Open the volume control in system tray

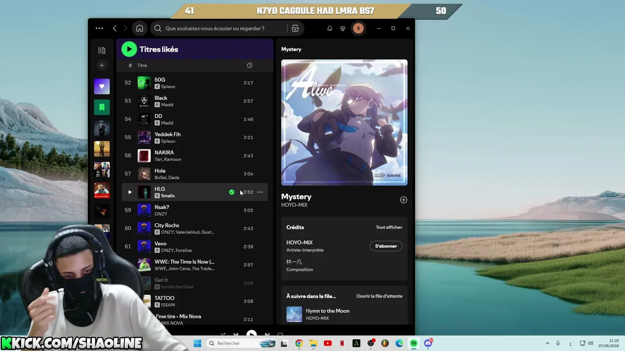click(590, 343)
